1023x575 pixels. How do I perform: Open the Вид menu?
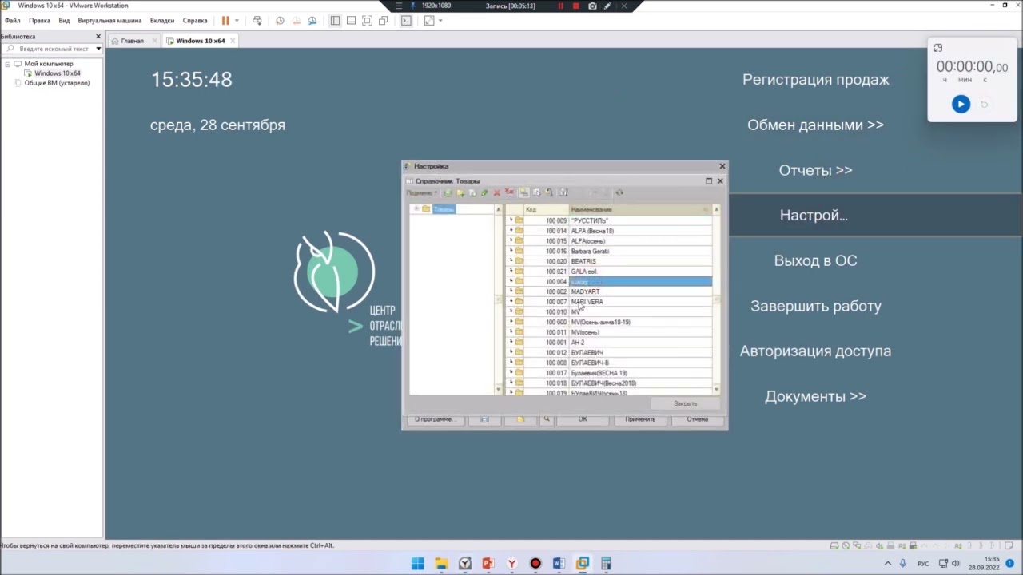pos(64,20)
